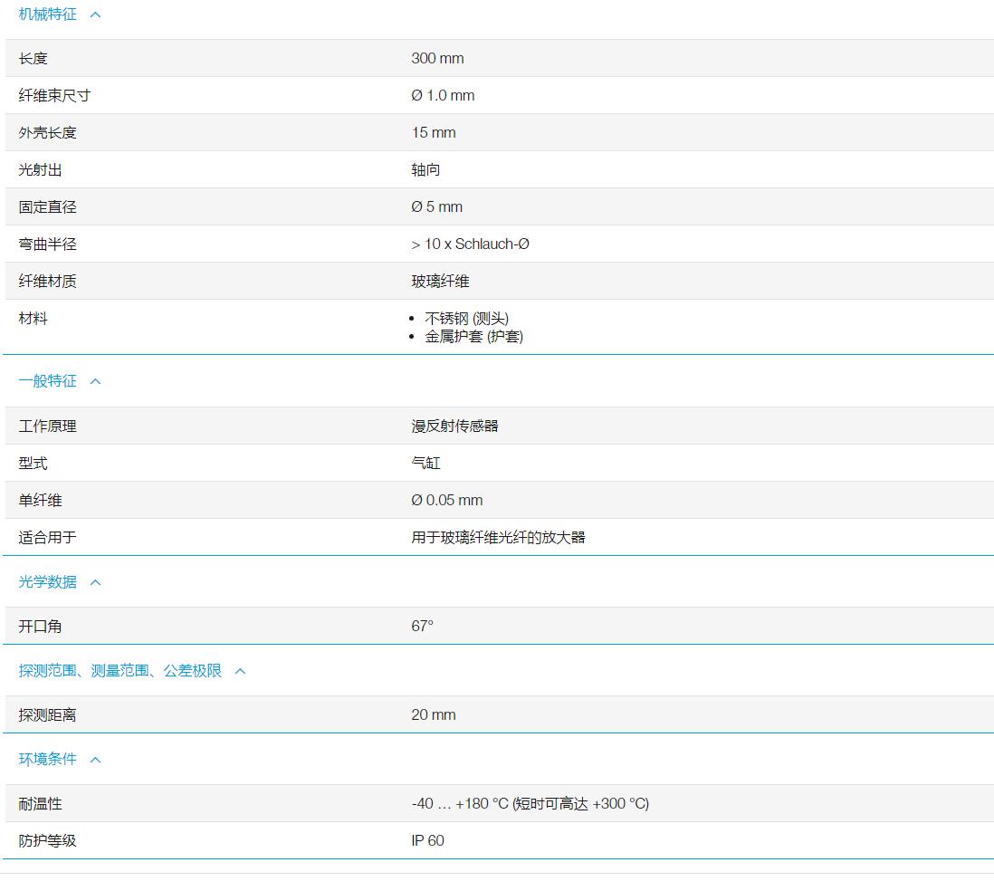Click the 探测范围、测量范围、公差极限 heading text
Image resolution: width=994 pixels, height=891 pixels.
point(119,671)
